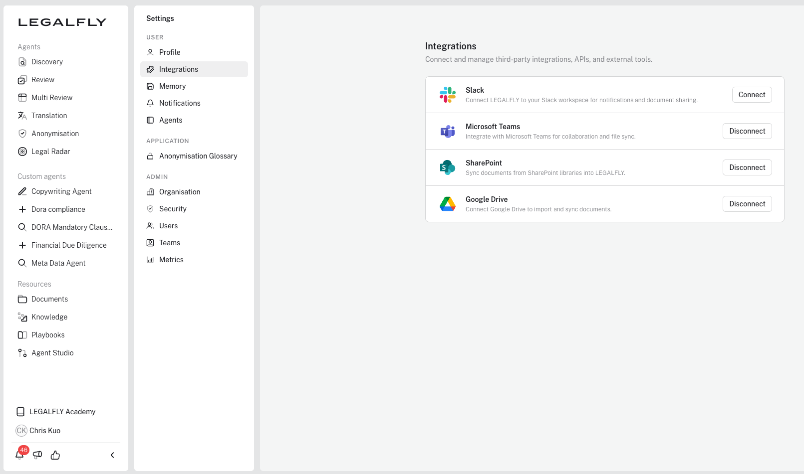
Task: Disconnect the Google Drive integration
Action: (x=747, y=204)
